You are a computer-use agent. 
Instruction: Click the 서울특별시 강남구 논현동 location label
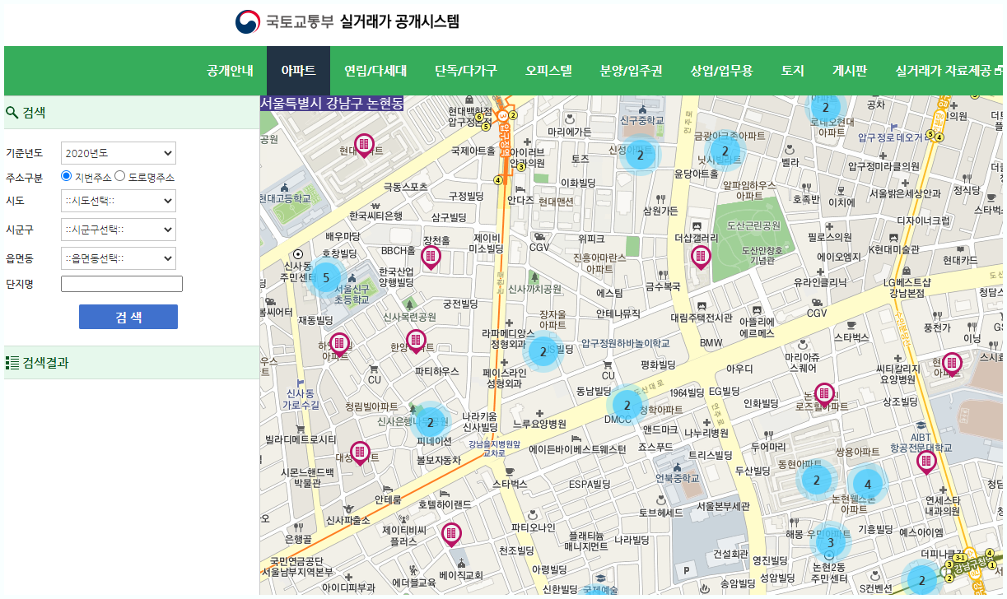tap(332, 104)
